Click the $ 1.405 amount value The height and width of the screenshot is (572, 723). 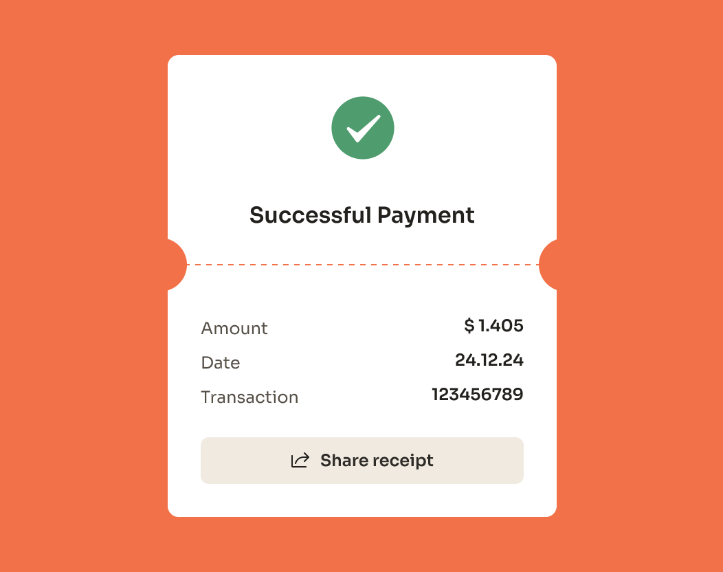coord(494,326)
